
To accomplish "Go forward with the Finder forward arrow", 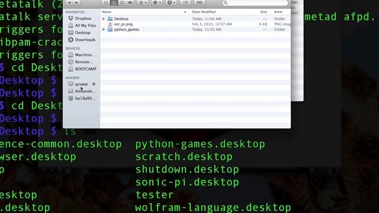I will (77, 2).
